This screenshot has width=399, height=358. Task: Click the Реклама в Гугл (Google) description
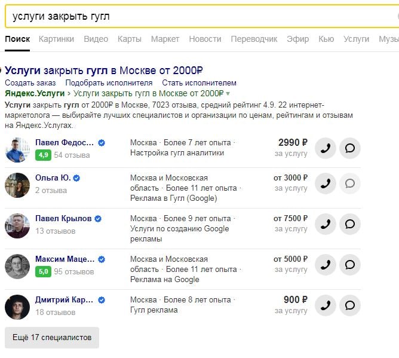[x=174, y=198]
